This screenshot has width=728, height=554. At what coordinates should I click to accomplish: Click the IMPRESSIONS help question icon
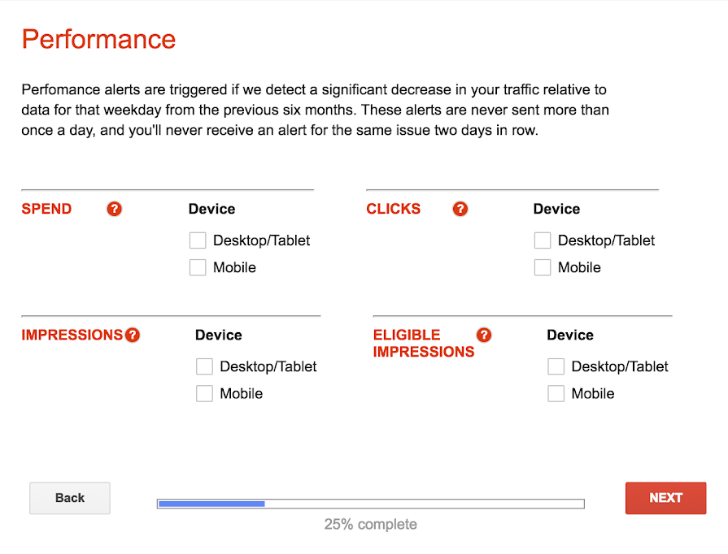click(133, 335)
